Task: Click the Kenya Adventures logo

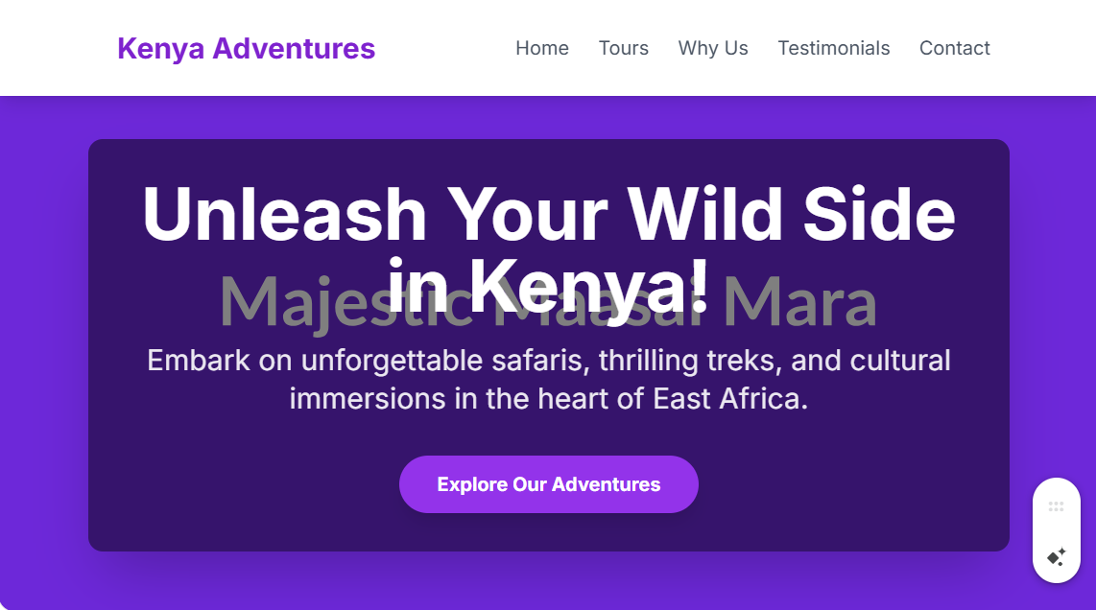Action: pos(246,48)
